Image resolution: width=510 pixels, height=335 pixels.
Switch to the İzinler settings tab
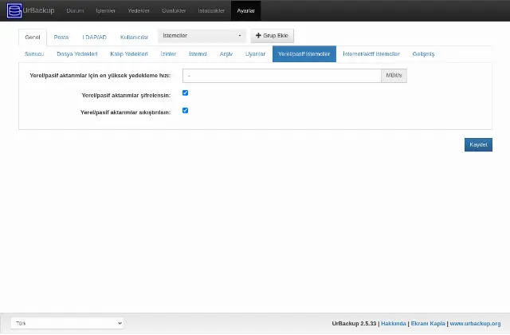click(168, 54)
